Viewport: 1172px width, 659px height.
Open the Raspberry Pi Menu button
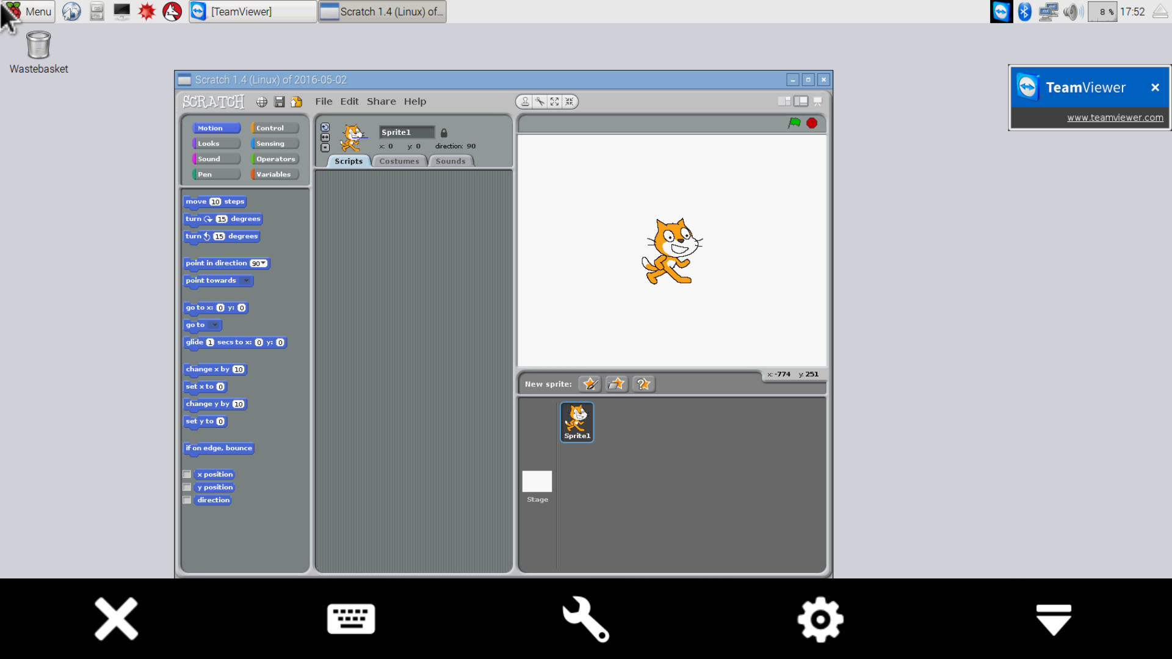pos(29,12)
